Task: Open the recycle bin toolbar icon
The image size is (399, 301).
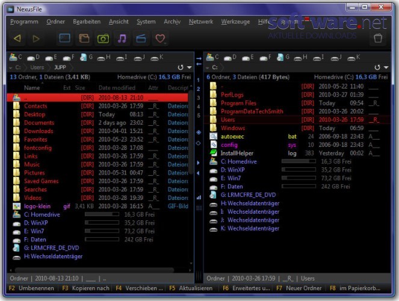Action: click(x=378, y=38)
